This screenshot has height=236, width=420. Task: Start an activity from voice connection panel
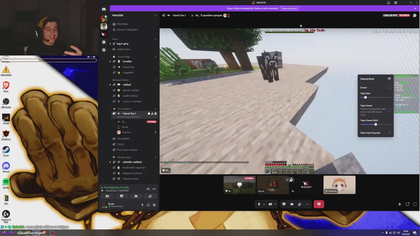point(136,196)
